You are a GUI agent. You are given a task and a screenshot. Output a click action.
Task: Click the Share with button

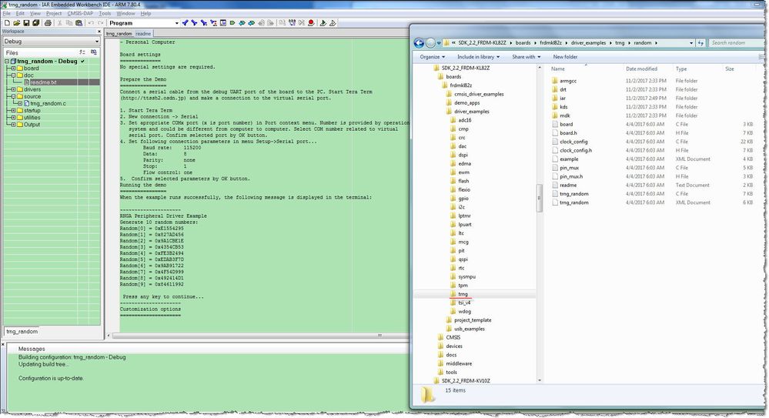pyautogui.click(x=526, y=57)
